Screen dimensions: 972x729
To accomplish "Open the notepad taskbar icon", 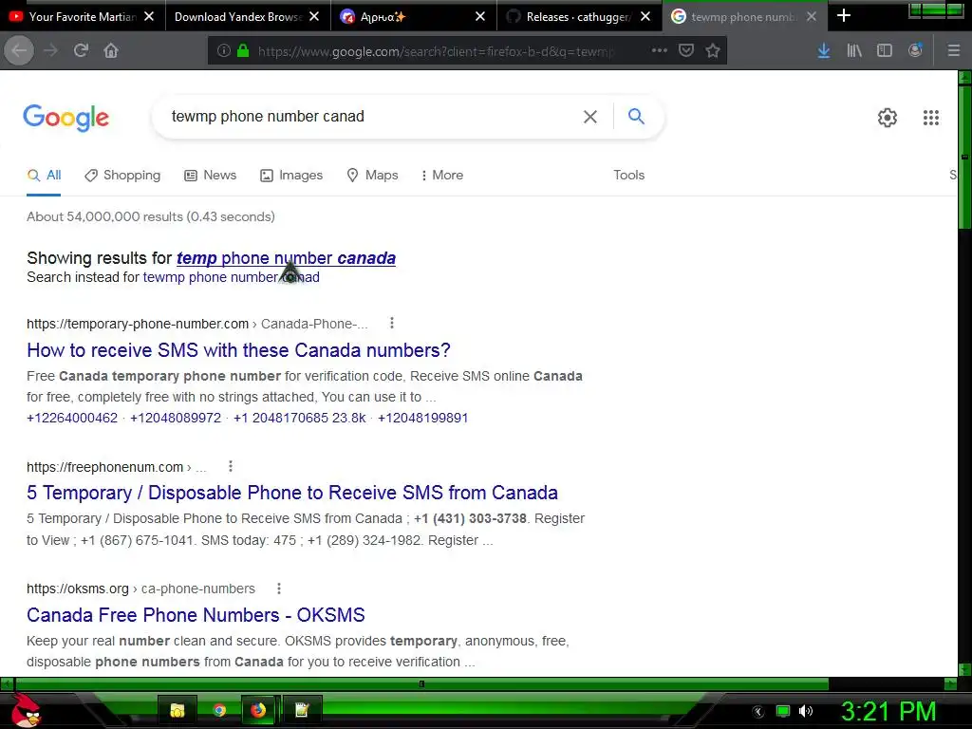I will pyautogui.click(x=302, y=710).
